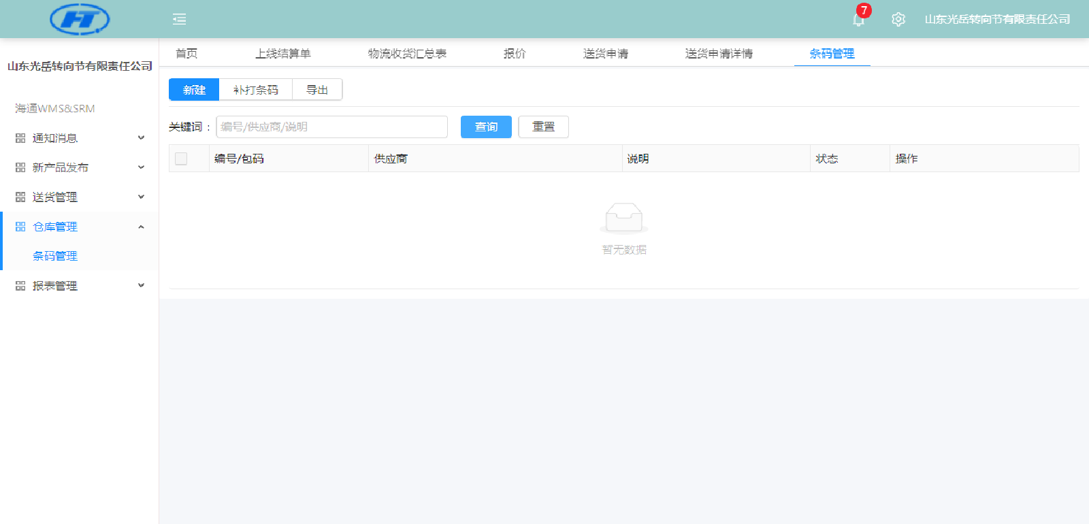Click the 新建 button
Image resolution: width=1089 pixels, height=524 pixels.
coord(194,90)
